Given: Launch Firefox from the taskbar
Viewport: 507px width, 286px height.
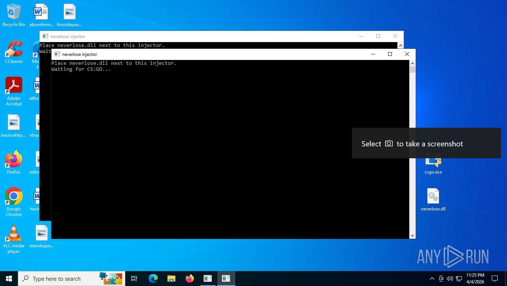Looking at the screenshot, I should point(189,279).
